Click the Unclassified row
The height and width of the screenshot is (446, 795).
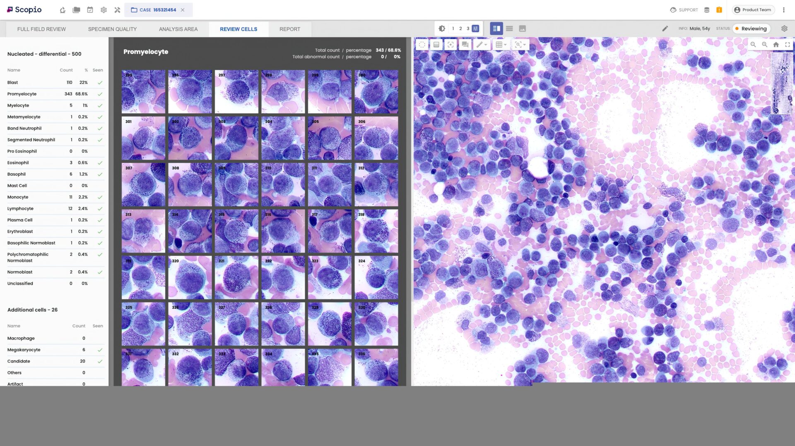(55, 284)
